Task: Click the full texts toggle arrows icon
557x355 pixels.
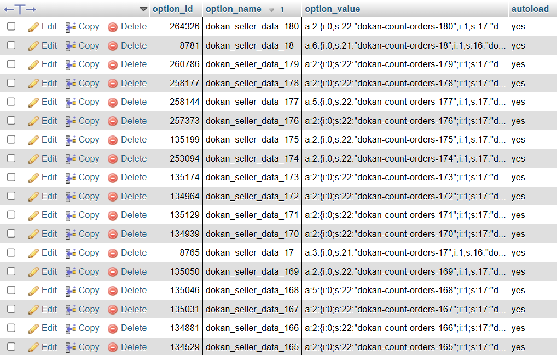Action: point(20,10)
